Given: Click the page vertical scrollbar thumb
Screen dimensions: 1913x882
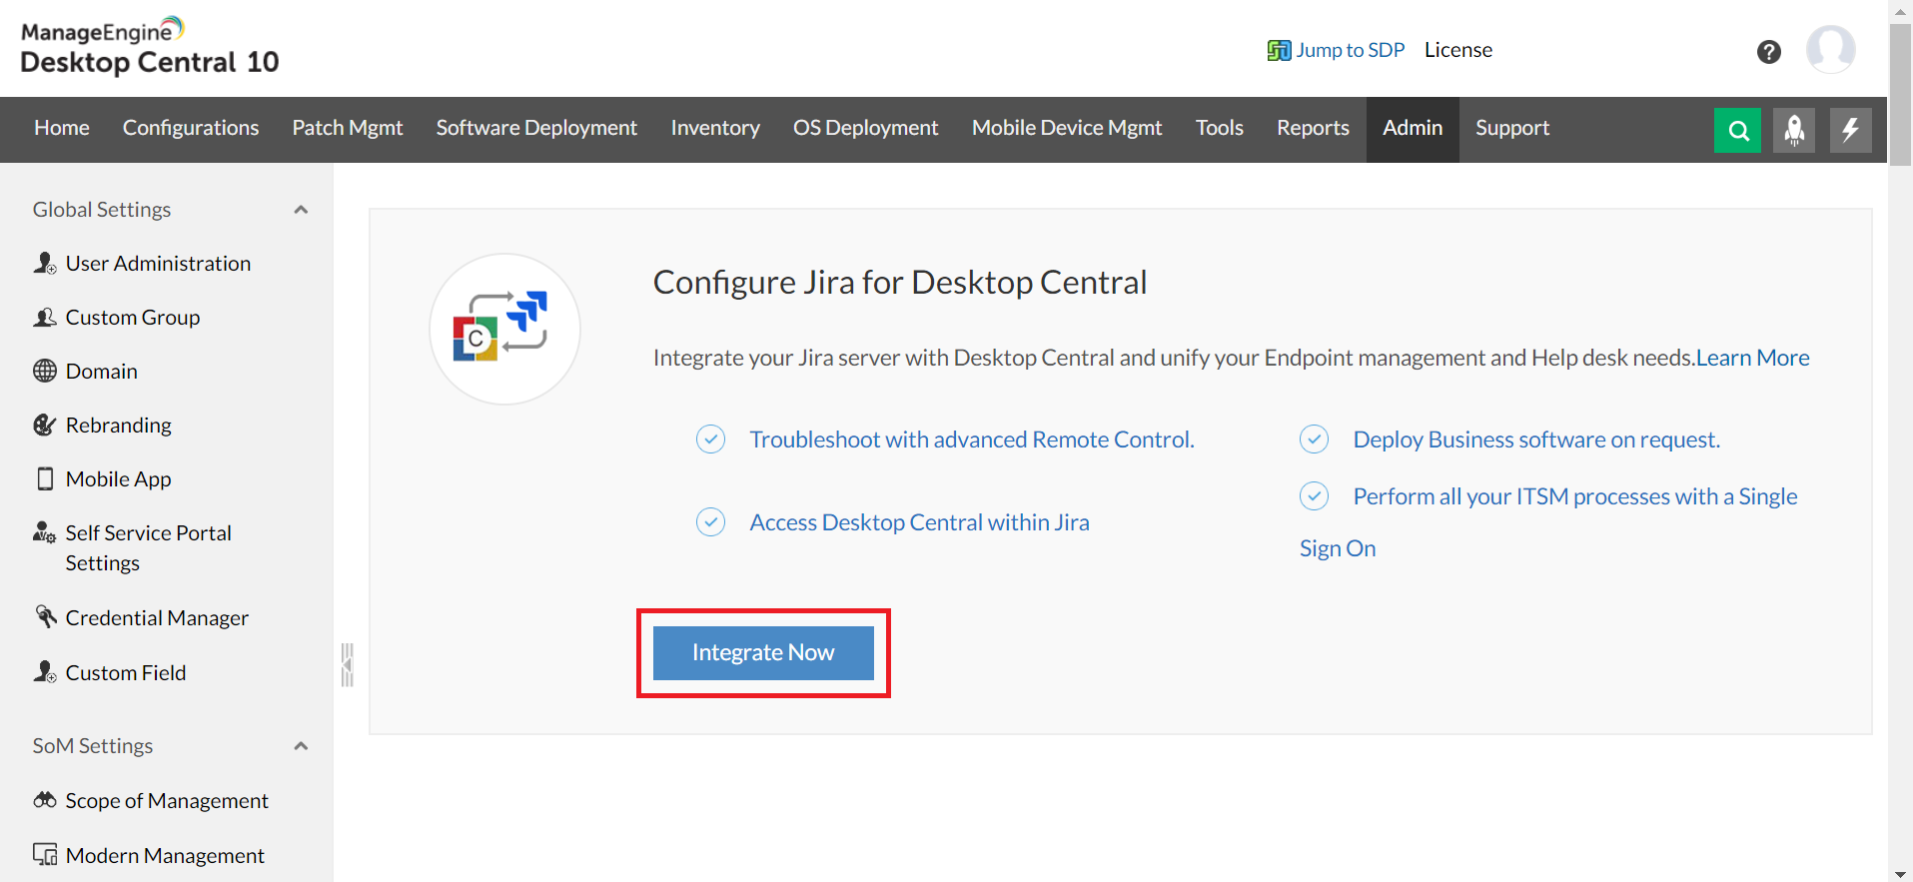Looking at the screenshot, I should (1900, 95).
